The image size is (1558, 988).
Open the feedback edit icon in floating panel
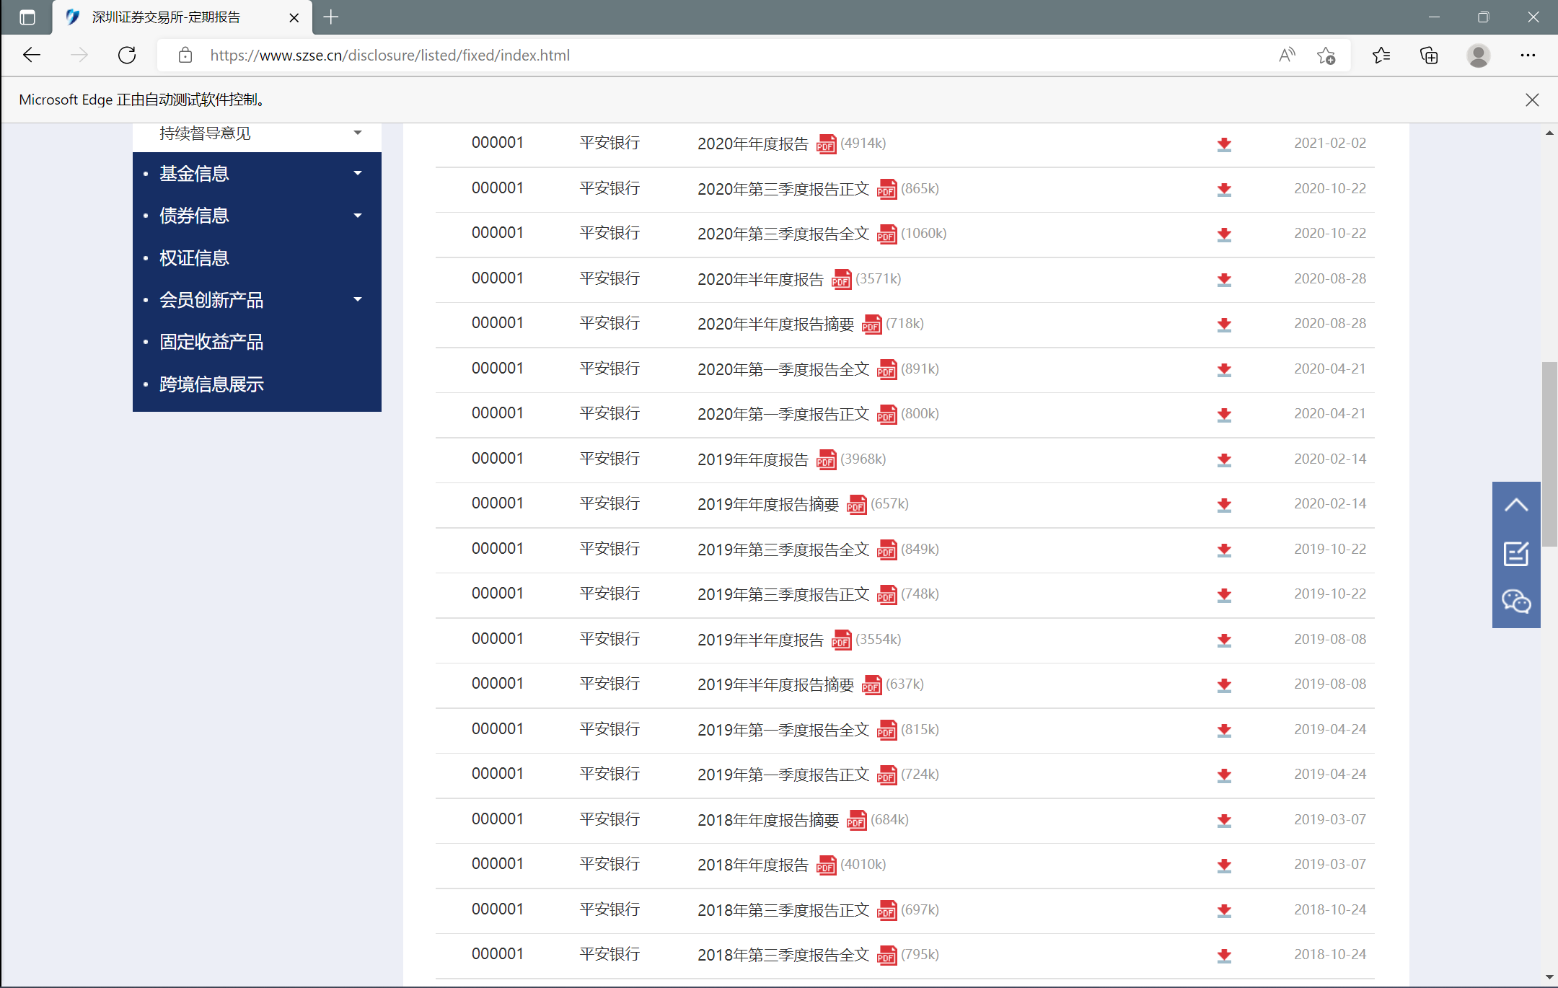tap(1516, 554)
